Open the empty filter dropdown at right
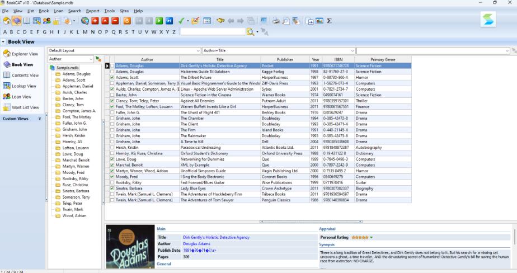The width and height of the screenshot is (517, 273). (433, 50)
